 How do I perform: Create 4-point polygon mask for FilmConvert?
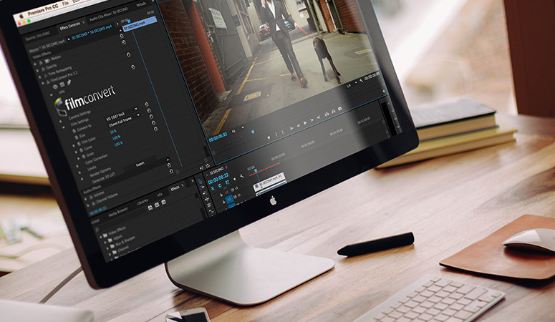(x=62, y=84)
